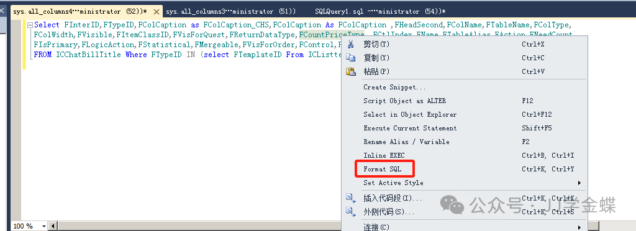The width and height of the screenshot is (636, 231).
Task: Click the horizontal scrollbar left arrow
Action: [52, 226]
